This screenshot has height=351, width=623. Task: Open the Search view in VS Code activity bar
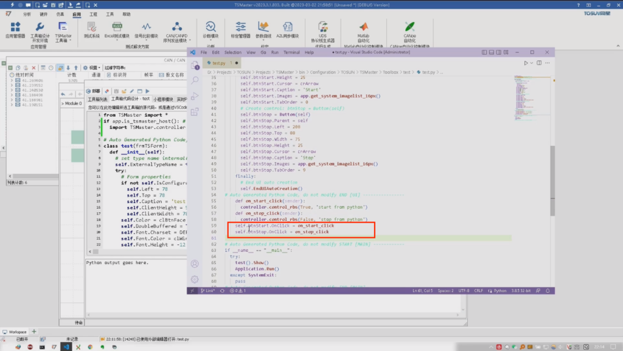pyautogui.click(x=195, y=79)
